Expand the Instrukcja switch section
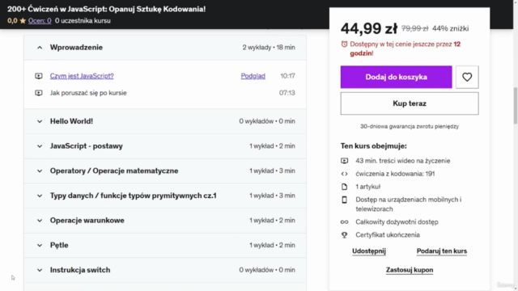This screenshot has height=291, width=518. pos(165,269)
